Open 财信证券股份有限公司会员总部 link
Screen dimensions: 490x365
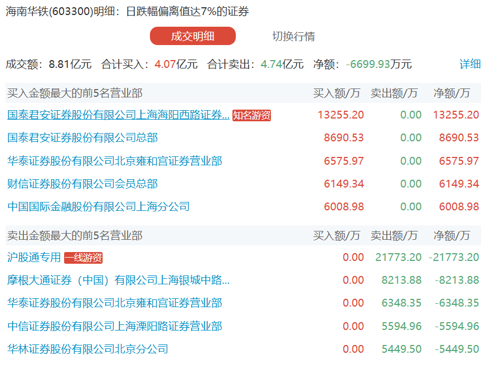(83, 184)
